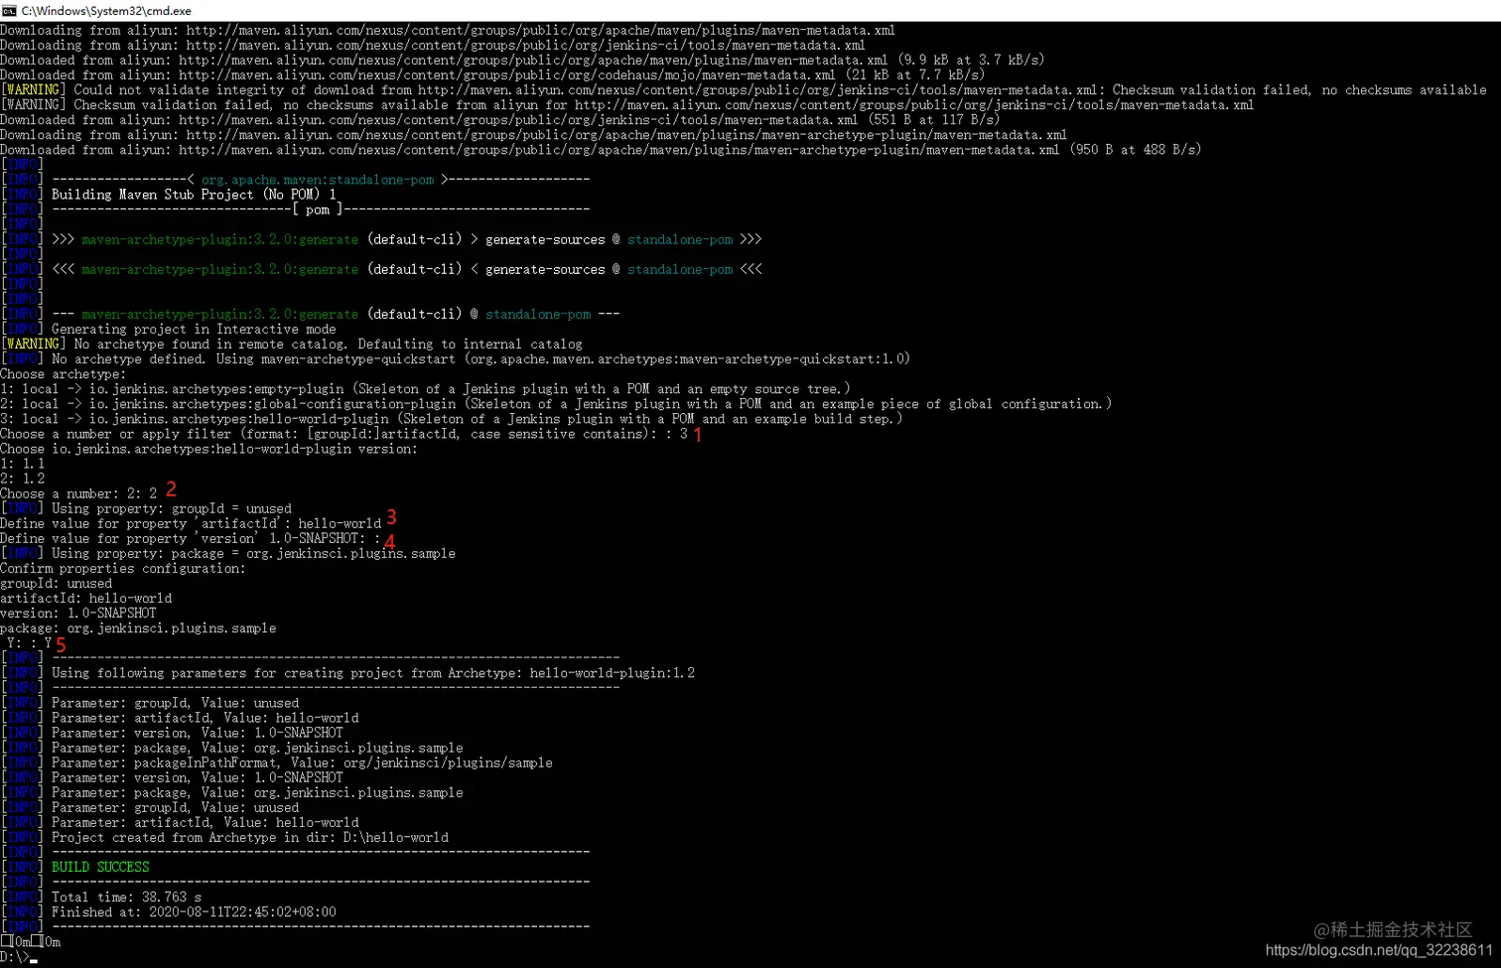Click 'Finished at: 2020-08-11T22:45:02+08:00'
The image size is (1501, 968).
(x=194, y=911)
